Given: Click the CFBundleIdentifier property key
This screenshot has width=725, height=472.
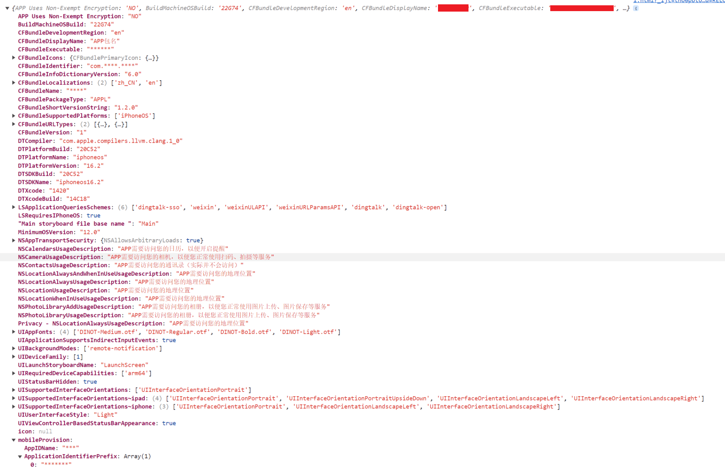Looking at the screenshot, I should 49,66.
